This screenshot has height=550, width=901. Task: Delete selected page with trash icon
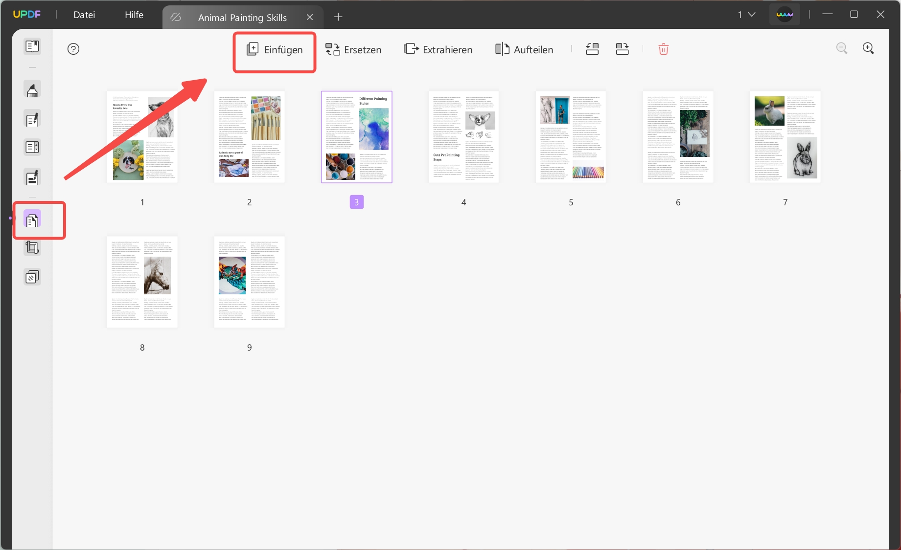(x=663, y=49)
